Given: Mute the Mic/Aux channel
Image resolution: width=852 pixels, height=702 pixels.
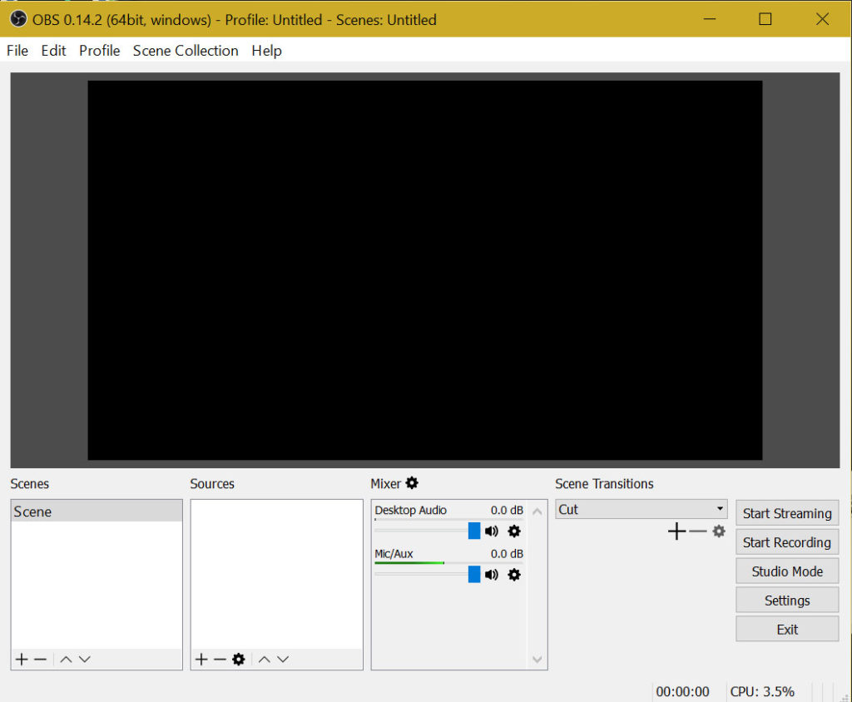Looking at the screenshot, I should (x=492, y=574).
